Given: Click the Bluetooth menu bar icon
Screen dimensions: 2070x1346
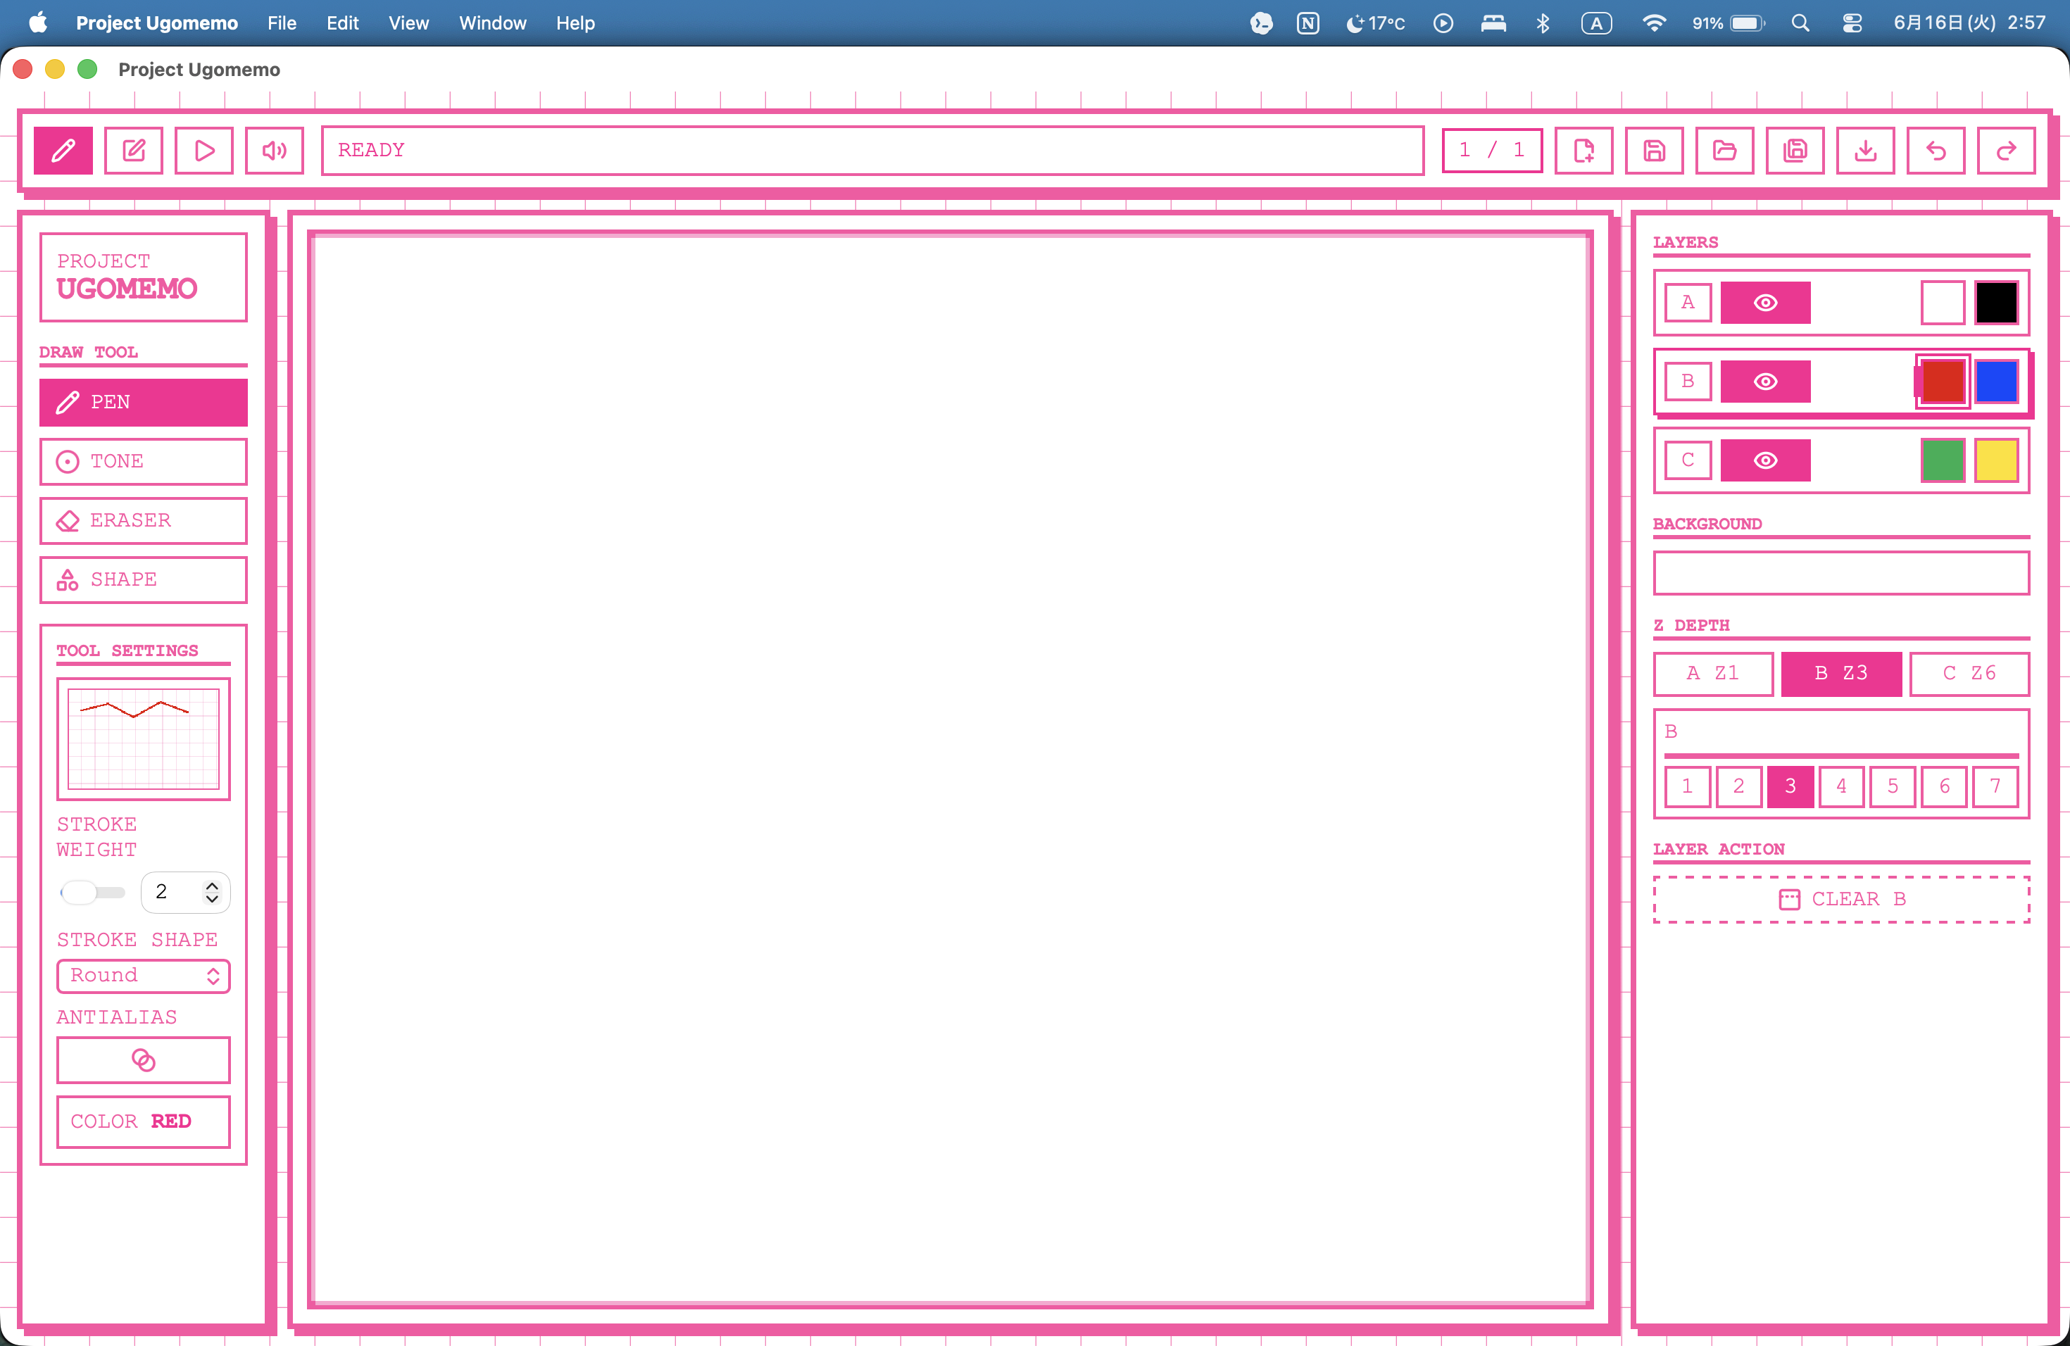Looking at the screenshot, I should tap(1543, 23).
